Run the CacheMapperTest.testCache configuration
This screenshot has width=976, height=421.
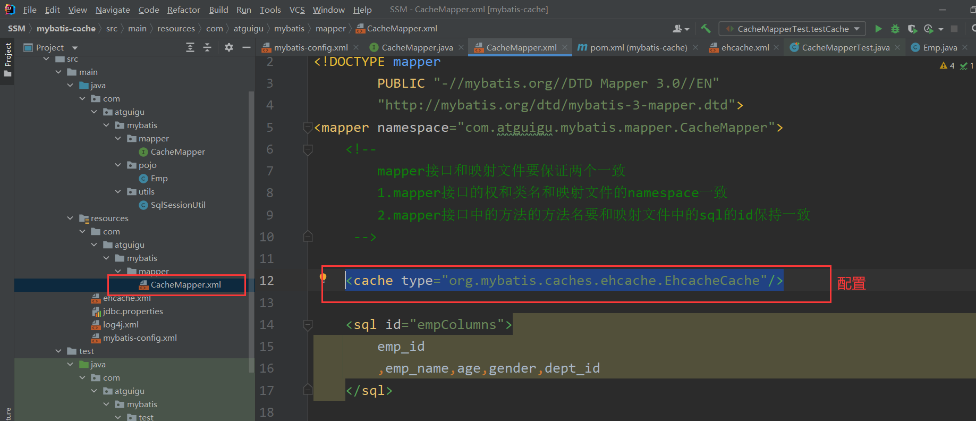coord(878,29)
